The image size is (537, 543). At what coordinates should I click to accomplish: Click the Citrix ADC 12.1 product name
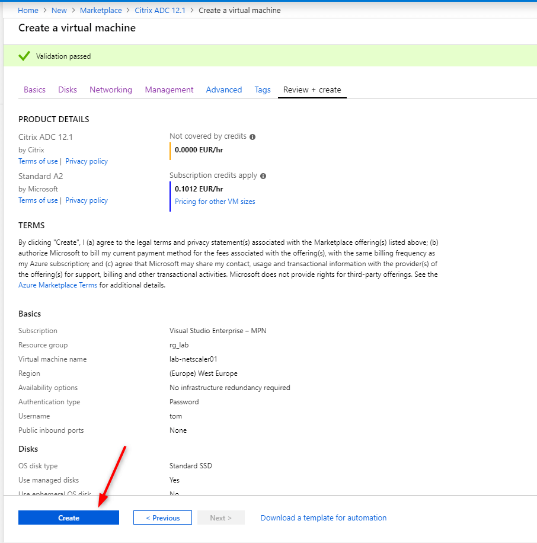coord(46,137)
